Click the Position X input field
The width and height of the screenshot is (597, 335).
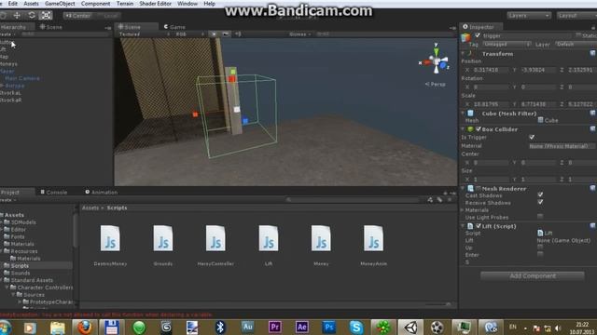tap(492, 70)
